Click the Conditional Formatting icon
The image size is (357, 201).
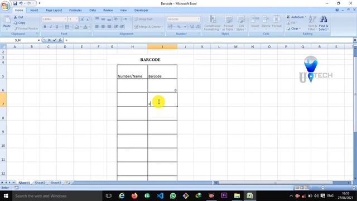click(213, 20)
